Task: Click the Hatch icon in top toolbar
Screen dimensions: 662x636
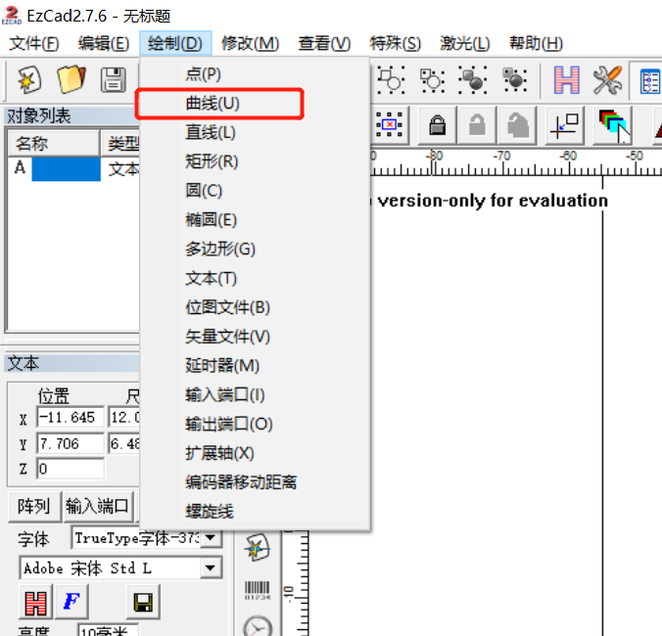Action: [566, 79]
